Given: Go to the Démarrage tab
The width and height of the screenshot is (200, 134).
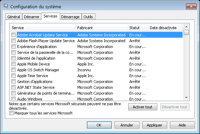Looking at the screenshot, I should click(70, 17).
